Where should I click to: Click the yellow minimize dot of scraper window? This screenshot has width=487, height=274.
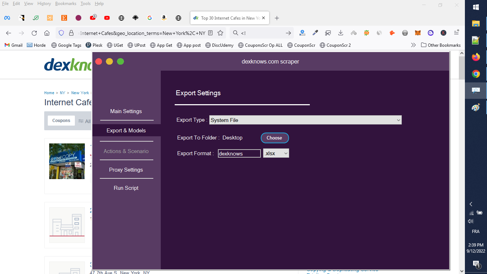pyautogui.click(x=109, y=61)
